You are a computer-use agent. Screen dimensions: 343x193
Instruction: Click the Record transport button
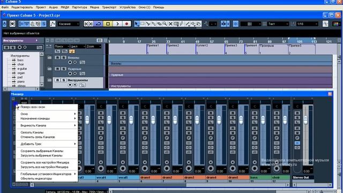coord(126,24)
